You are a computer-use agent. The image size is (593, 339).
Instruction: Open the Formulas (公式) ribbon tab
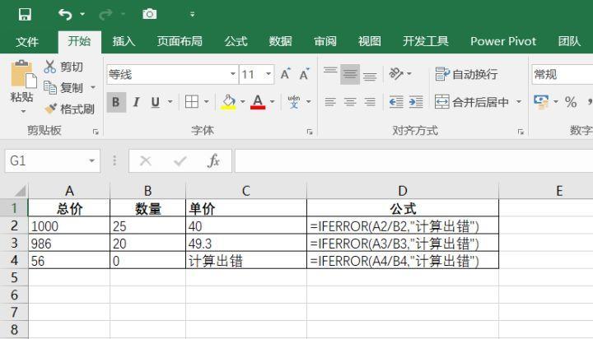tap(236, 41)
